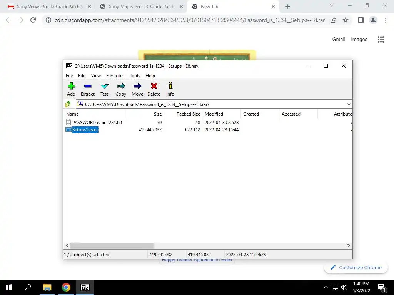Viewport: 394px width, 295px height.
Task: Click the packed size 622 112 cell
Action: pos(192,130)
